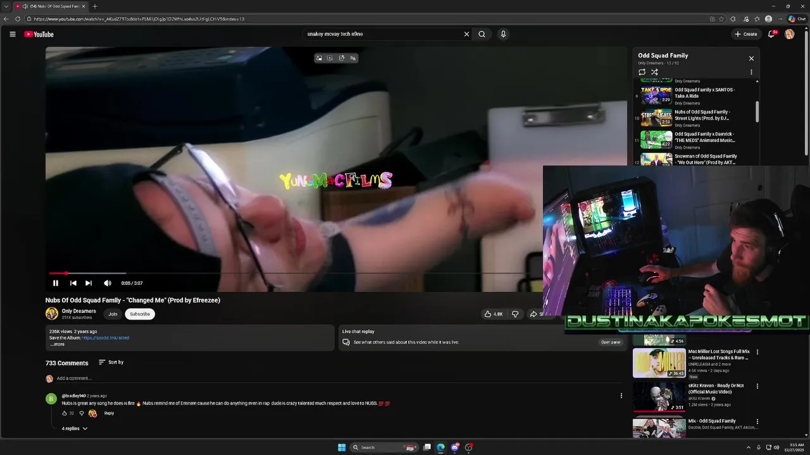
Task: Play Street Lights playlist item
Action: 696,118
